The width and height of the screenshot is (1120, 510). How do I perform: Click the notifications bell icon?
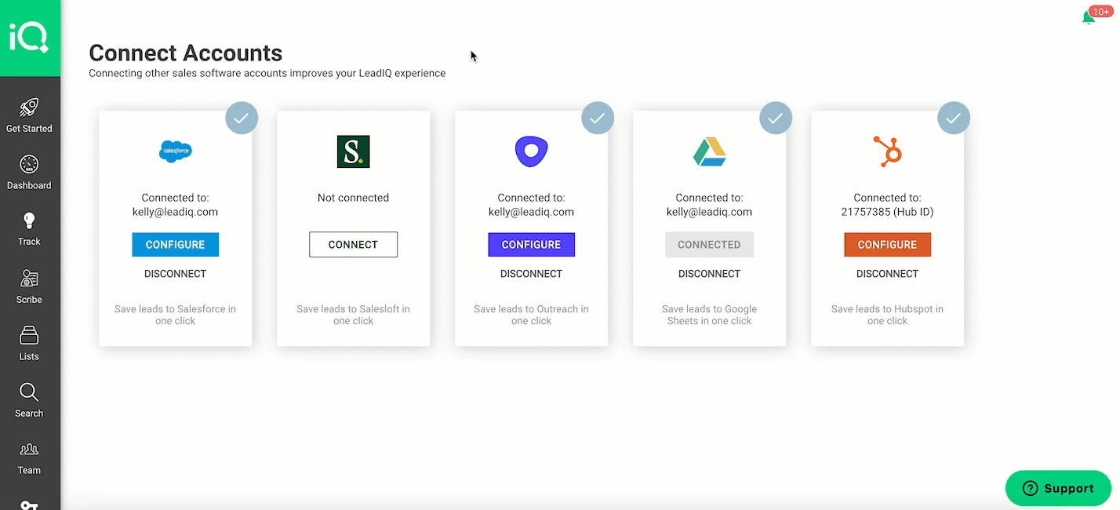[1089, 17]
